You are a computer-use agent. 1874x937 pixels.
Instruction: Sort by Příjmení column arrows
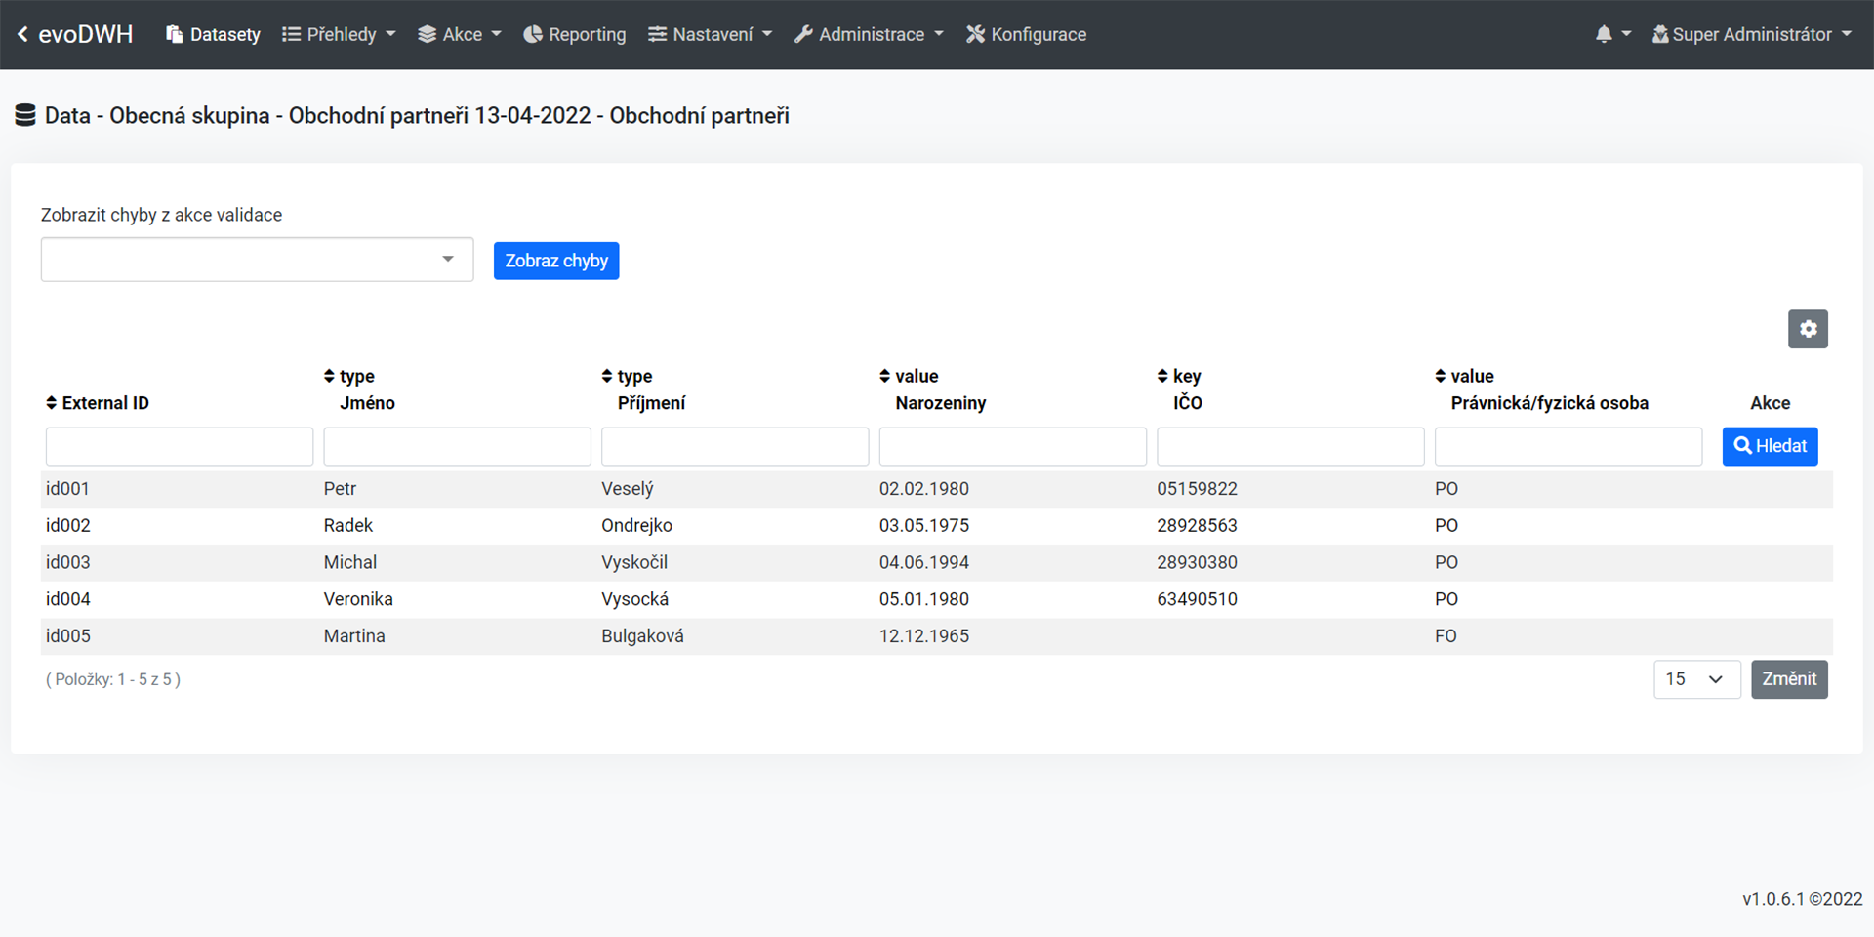click(x=607, y=376)
